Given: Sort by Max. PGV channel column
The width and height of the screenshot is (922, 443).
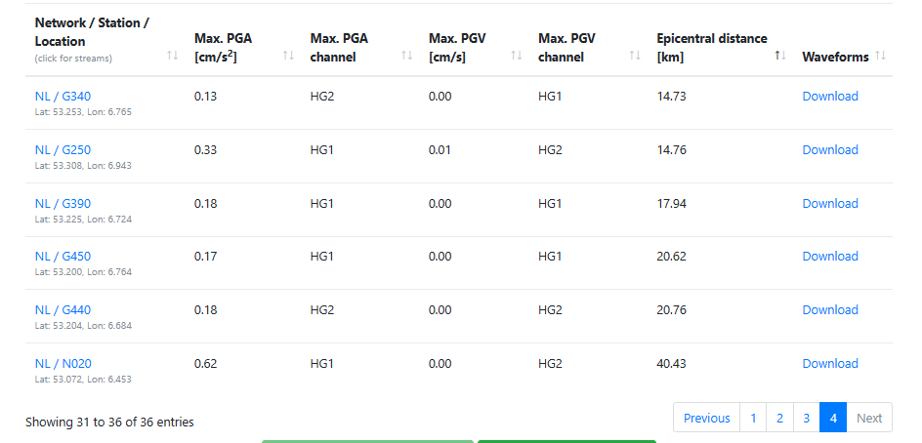Looking at the screenshot, I should click(x=566, y=48).
